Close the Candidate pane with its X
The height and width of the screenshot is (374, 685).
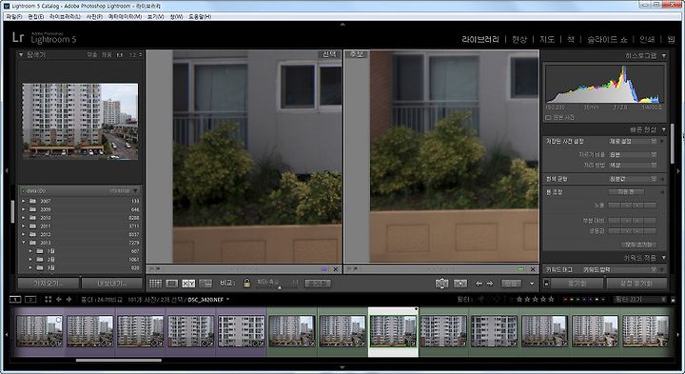tap(533, 269)
